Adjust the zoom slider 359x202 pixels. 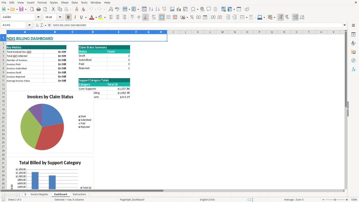click(x=335, y=200)
